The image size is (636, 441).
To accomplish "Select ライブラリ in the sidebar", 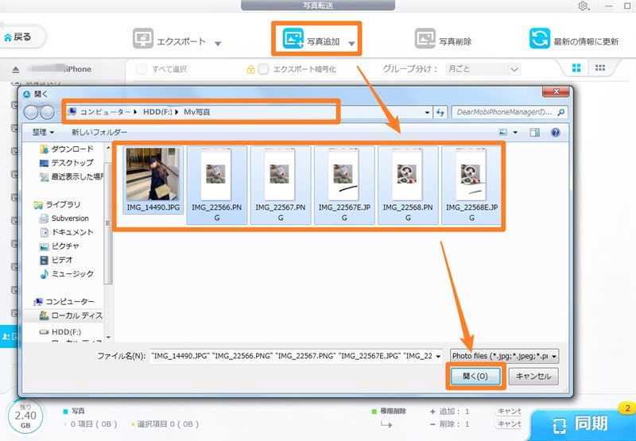I will click(x=57, y=204).
